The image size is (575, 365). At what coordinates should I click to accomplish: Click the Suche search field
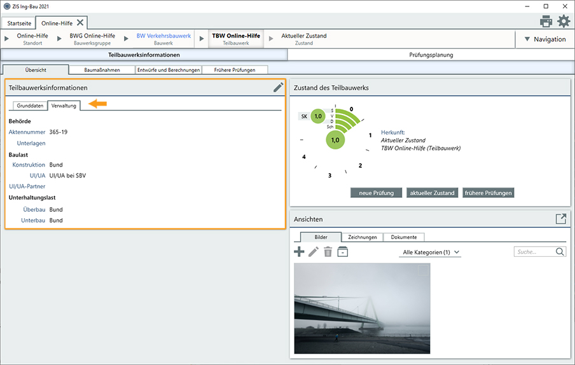[x=535, y=252]
